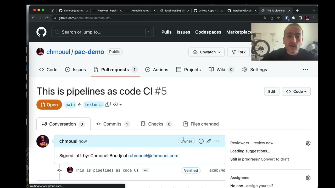Switch to the Checks tab

[x=156, y=124]
